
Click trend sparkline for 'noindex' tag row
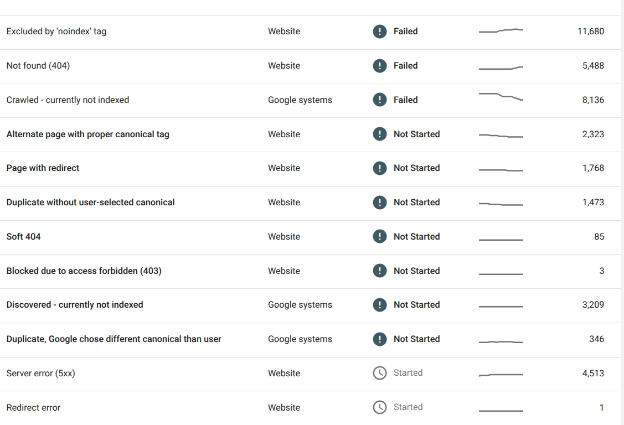pos(501,31)
